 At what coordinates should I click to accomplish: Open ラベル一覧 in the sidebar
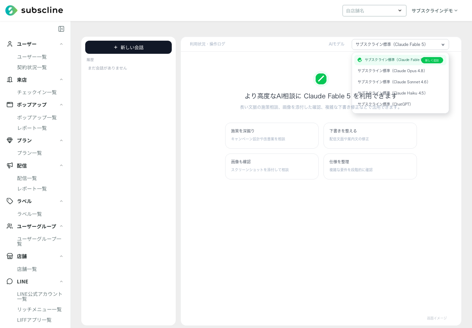click(x=29, y=214)
